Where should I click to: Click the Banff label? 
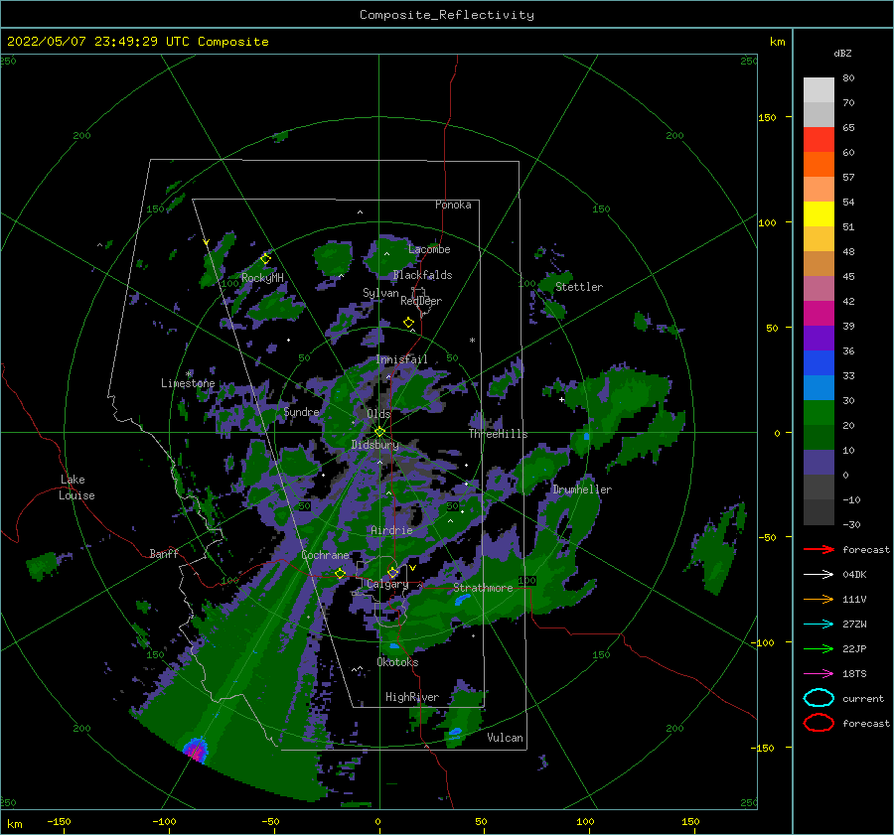[x=164, y=553]
